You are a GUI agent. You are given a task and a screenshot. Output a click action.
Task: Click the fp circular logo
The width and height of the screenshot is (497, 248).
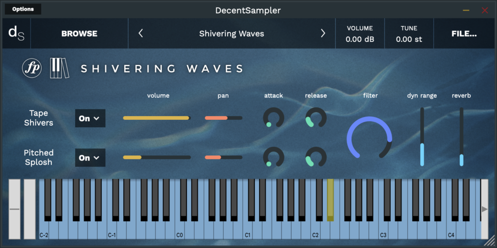[x=32, y=68]
